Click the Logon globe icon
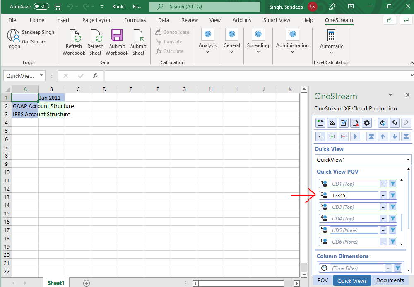The height and width of the screenshot is (287, 414). point(13,36)
